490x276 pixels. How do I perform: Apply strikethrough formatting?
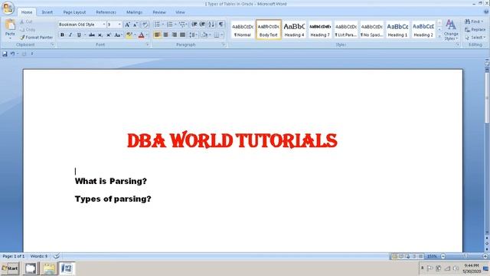(x=92, y=34)
